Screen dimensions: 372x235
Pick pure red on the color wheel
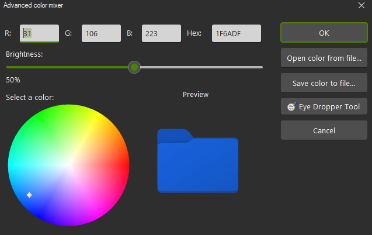(x=124, y=164)
